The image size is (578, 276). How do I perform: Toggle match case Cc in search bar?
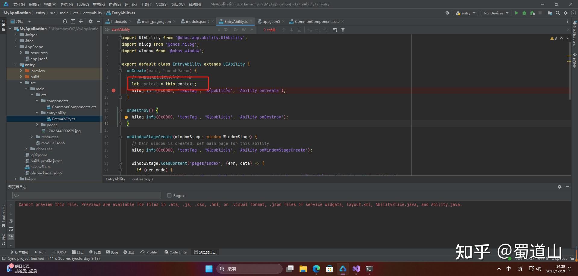click(236, 30)
